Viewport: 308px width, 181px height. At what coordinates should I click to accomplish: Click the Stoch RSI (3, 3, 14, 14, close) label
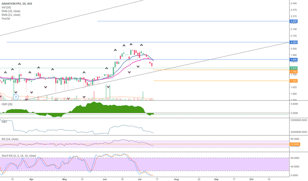19,156
